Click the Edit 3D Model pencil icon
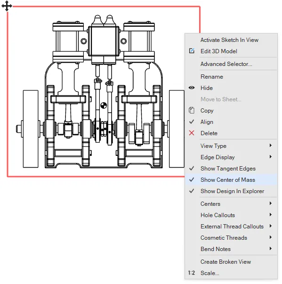 (192, 51)
